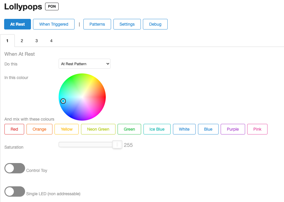
Task: Click the When Triggered button
Action: coord(54,24)
